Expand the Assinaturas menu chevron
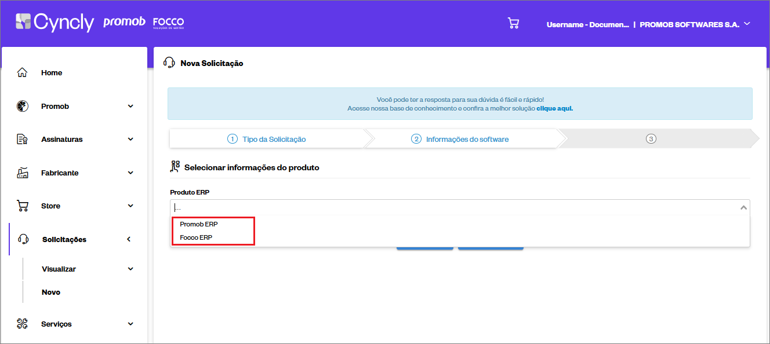 pyautogui.click(x=130, y=140)
